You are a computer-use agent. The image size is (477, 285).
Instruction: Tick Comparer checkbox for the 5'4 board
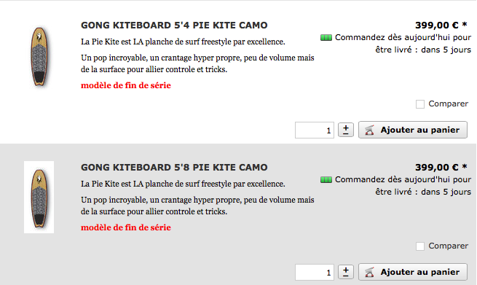(x=420, y=104)
